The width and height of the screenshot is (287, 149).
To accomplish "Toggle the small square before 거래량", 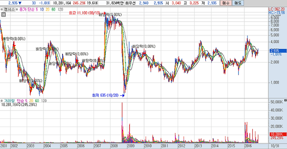I will (2, 101).
